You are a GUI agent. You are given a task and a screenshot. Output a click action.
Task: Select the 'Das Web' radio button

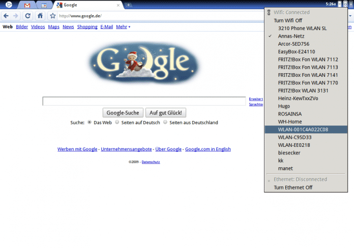click(x=90, y=122)
